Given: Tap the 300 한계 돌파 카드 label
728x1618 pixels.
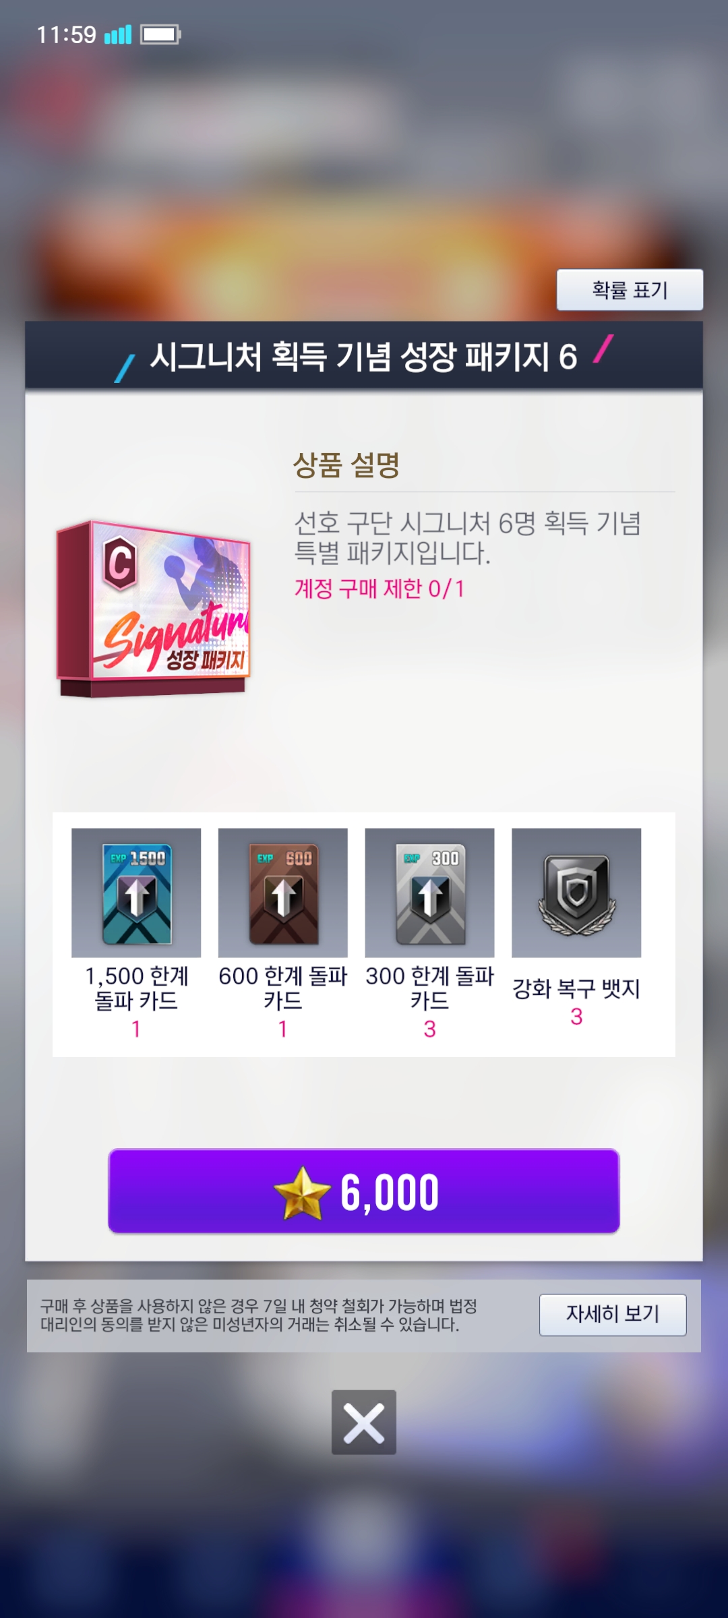Looking at the screenshot, I should click(x=429, y=988).
